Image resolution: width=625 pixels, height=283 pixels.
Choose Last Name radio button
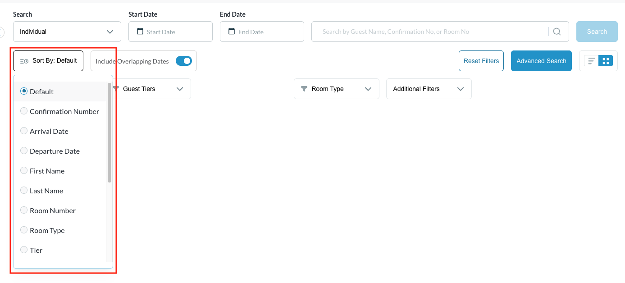[x=24, y=190]
